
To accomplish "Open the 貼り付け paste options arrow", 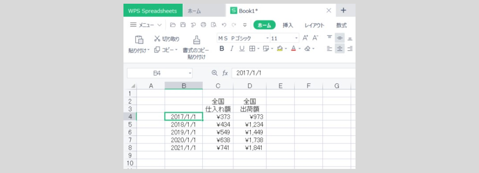I will 149,50.
